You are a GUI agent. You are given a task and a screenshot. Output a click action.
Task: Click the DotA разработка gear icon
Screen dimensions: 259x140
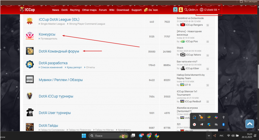click(x=30, y=64)
